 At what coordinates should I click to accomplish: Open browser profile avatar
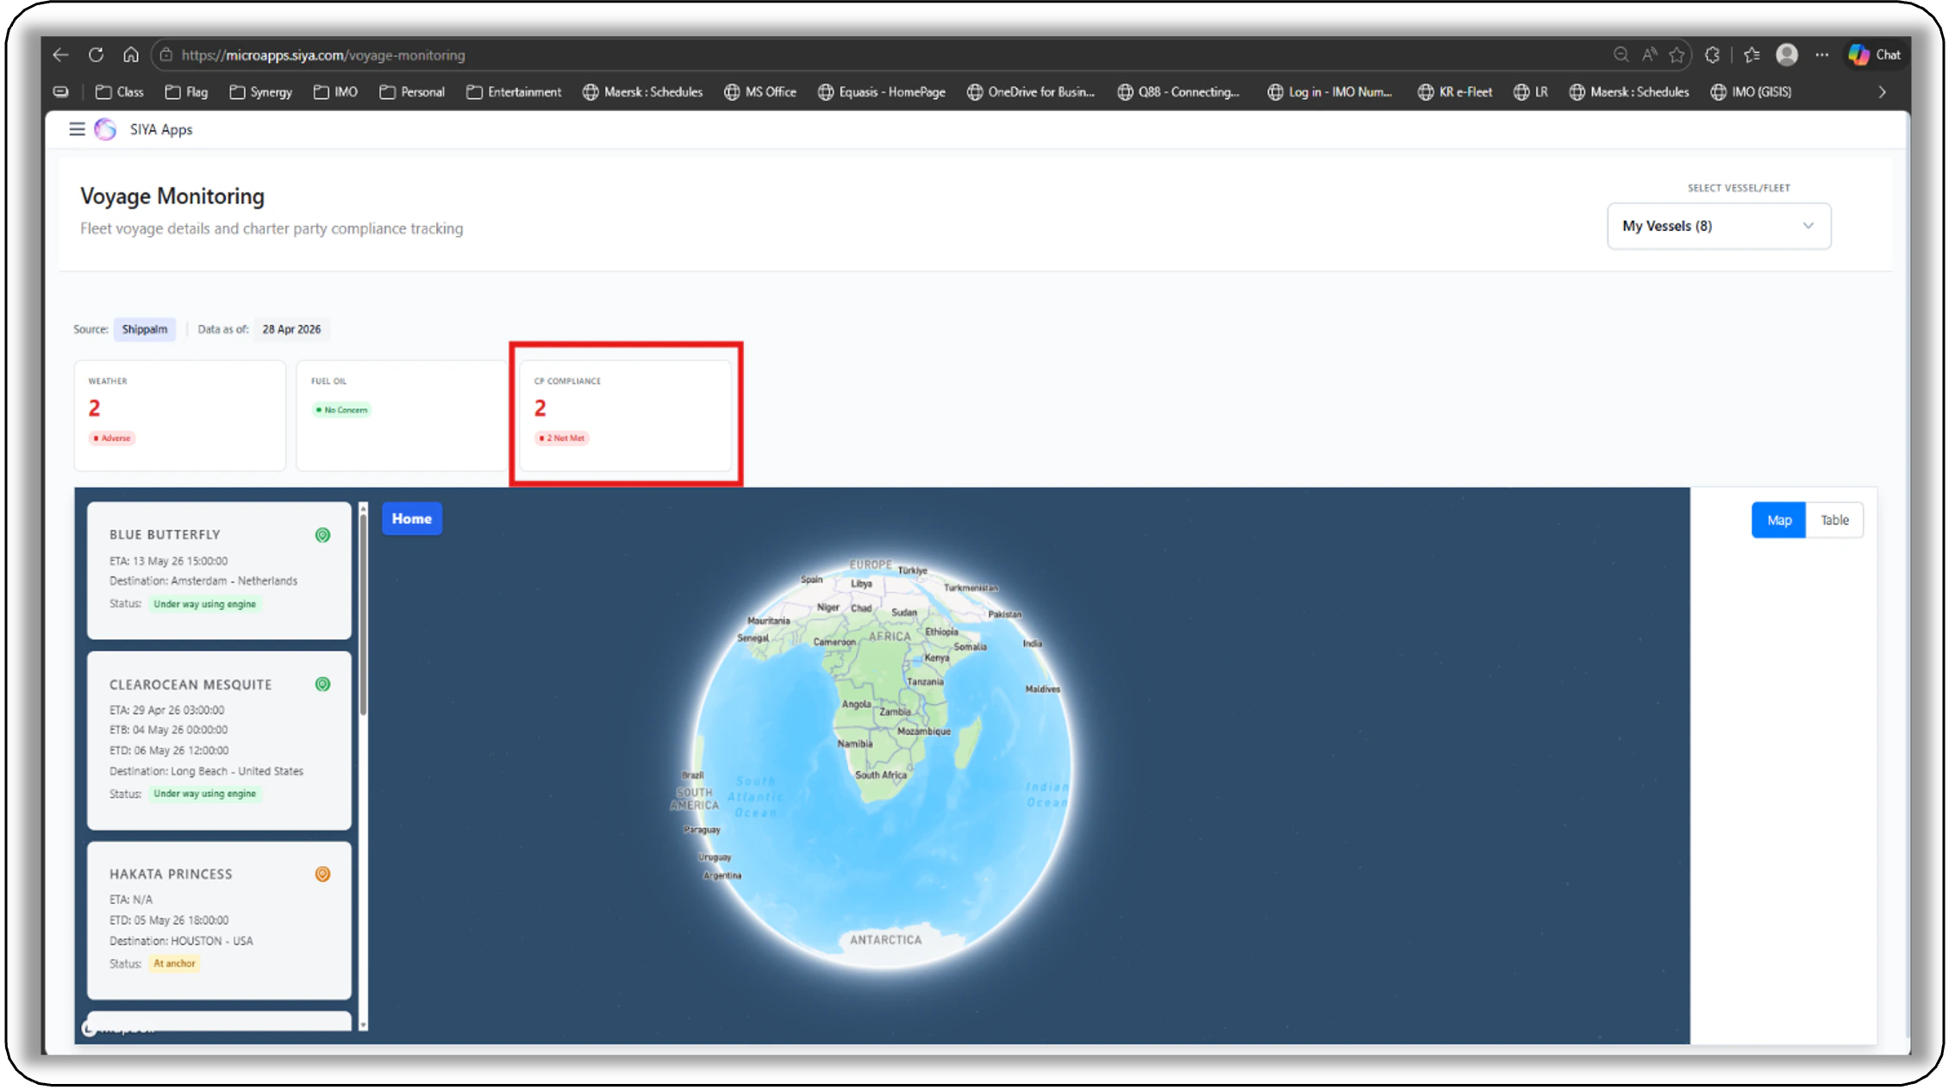tap(1787, 55)
